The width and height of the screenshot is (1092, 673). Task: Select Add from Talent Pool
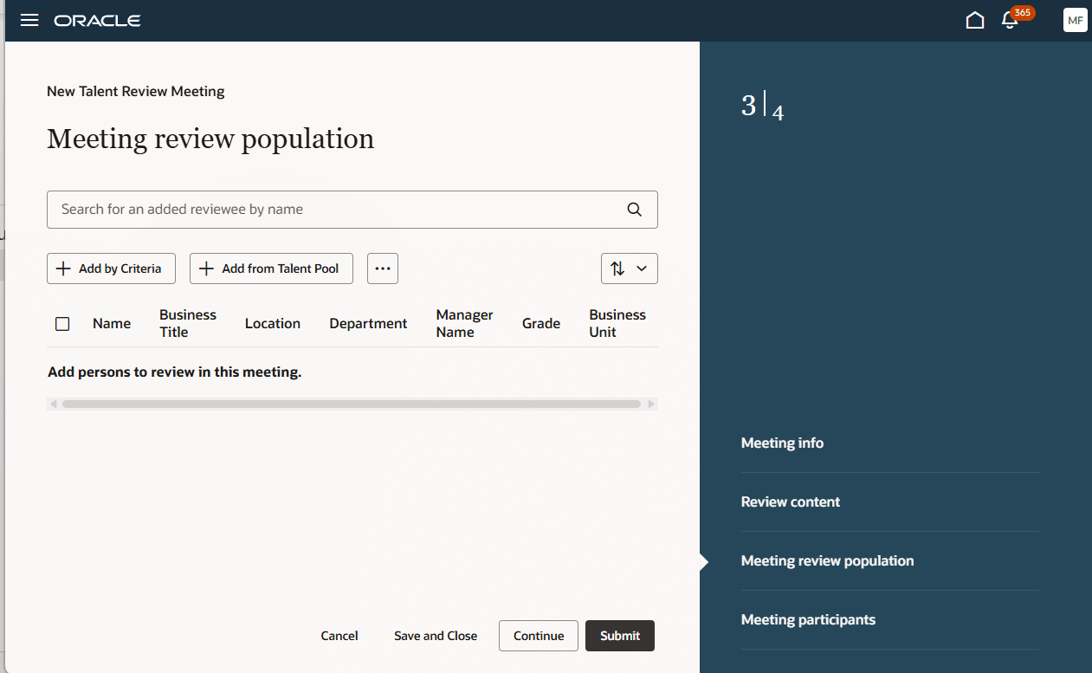[x=271, y=269]
